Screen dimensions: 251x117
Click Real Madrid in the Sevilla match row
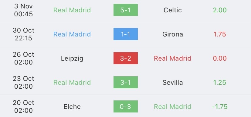point(72,83)
